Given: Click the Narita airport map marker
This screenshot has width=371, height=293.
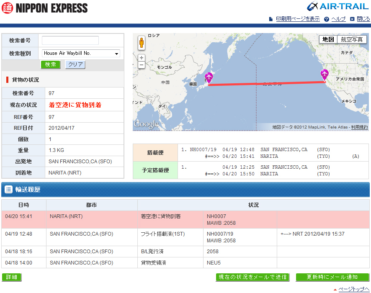Looking at the screenshot, I should 209,77.
